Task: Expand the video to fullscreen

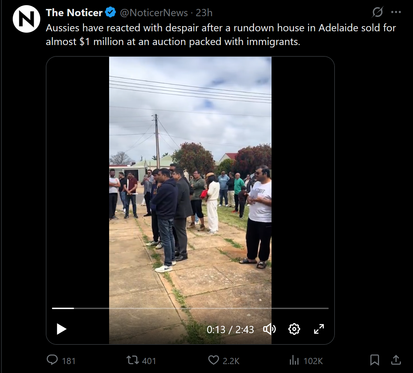Action: (319, 329)
